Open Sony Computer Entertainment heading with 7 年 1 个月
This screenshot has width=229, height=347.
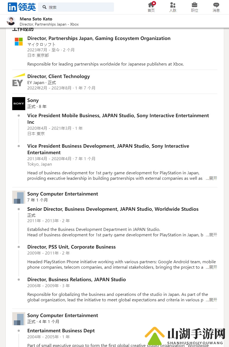[63, 194]
